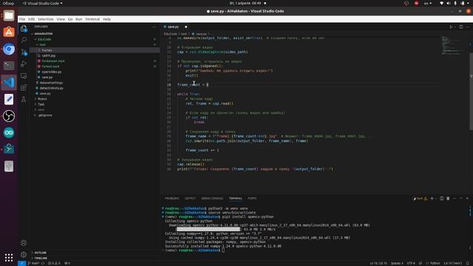The height and width of the screenshot is (266, 473).
Task: Open the Help menu
Action: [106, 19]
